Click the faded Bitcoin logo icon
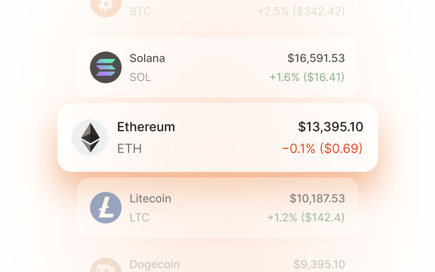Screen dimensions: 435x272 (x=106, y=6)
